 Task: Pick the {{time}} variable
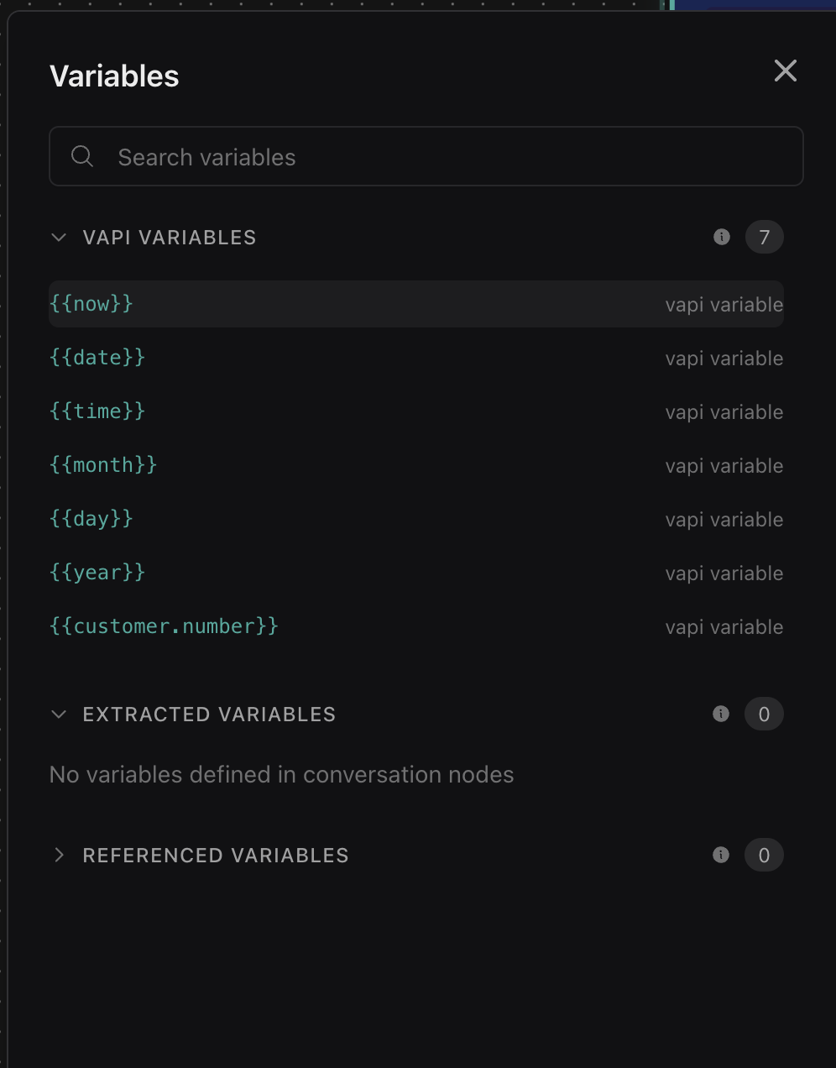coord(97,411)
